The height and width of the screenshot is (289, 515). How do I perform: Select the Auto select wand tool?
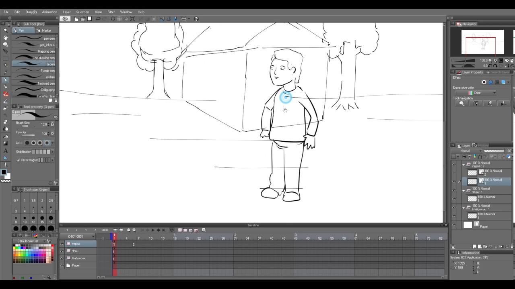tap(5, 65)
